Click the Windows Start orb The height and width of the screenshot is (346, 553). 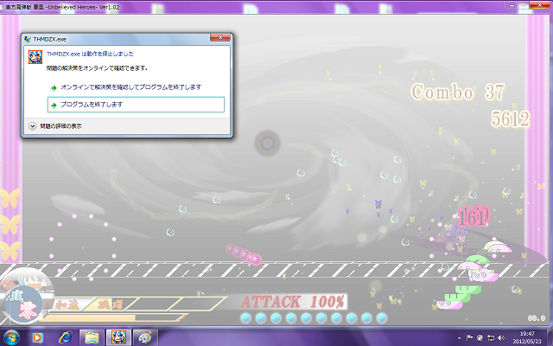tap(12, 336)
